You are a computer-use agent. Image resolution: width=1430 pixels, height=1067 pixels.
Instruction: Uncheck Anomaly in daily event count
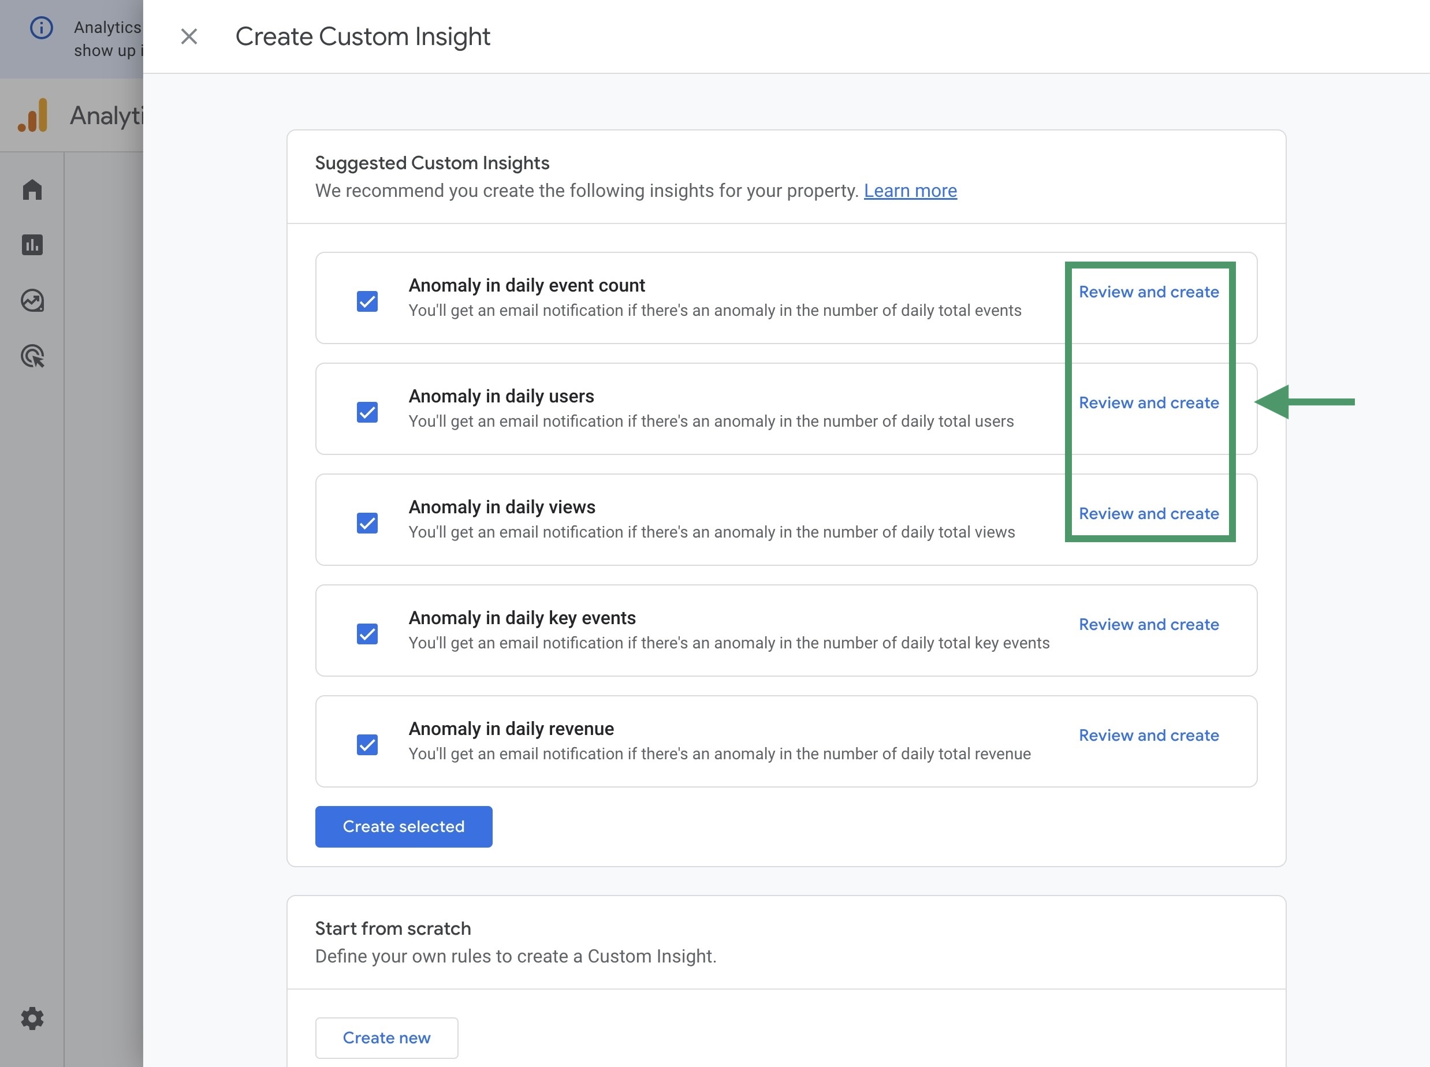click(366, 301)
